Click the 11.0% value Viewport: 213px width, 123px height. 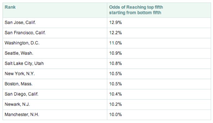pyautogui.click(x=115, y=43)
